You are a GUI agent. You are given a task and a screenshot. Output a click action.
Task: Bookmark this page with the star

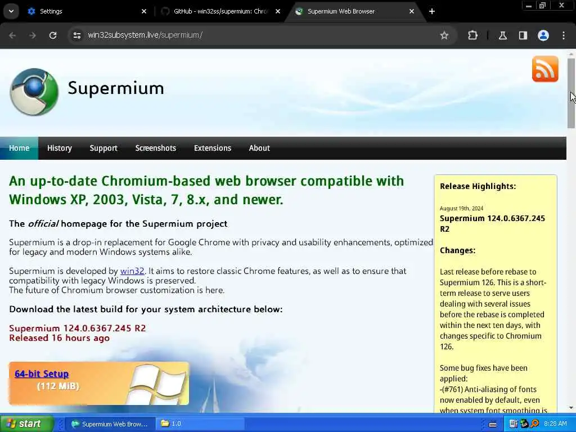point(444,35)
